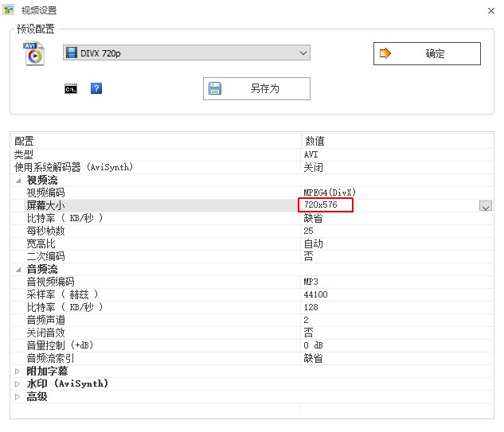Click the audio channels value 2
This screenshot has width=504, height=432.
click(x=306, y=320)
